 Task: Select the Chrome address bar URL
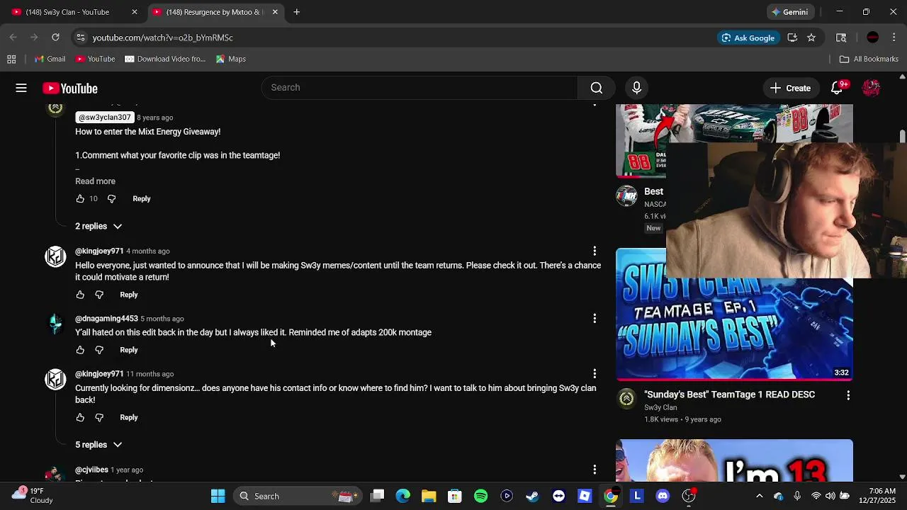162,38
